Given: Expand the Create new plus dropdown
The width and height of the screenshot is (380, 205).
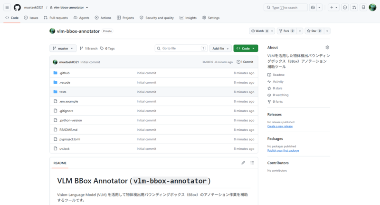Looking at the screenshot, I should tap(334, 8).
